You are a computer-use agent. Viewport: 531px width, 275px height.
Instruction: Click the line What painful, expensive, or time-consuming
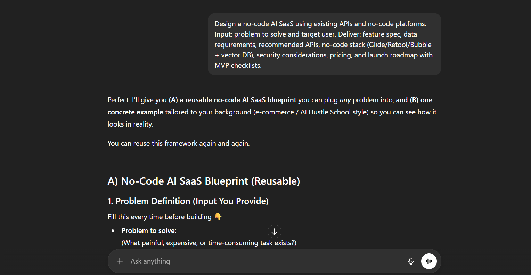tap(209, 243)
